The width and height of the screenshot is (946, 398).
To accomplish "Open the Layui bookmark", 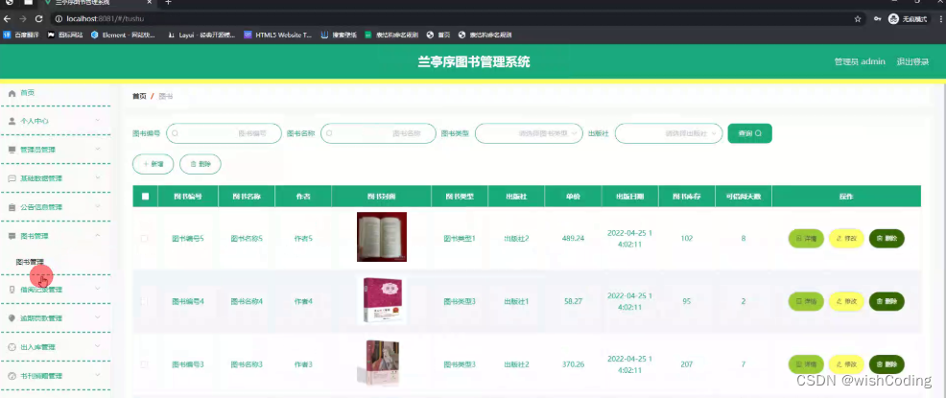I will click(x=201, y=35).
